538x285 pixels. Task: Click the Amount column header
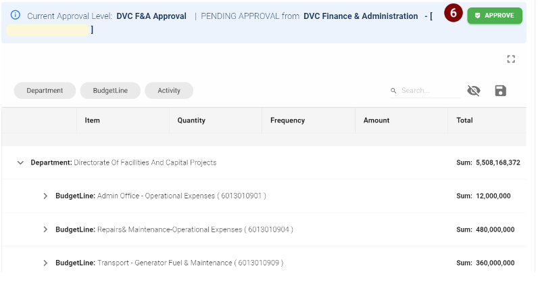(401, 120)
